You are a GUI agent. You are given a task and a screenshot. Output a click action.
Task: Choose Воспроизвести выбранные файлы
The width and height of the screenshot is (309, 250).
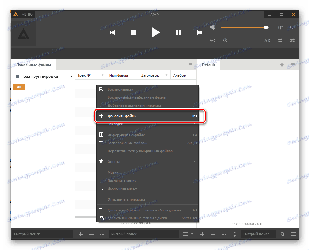click(x=147, y=97)
